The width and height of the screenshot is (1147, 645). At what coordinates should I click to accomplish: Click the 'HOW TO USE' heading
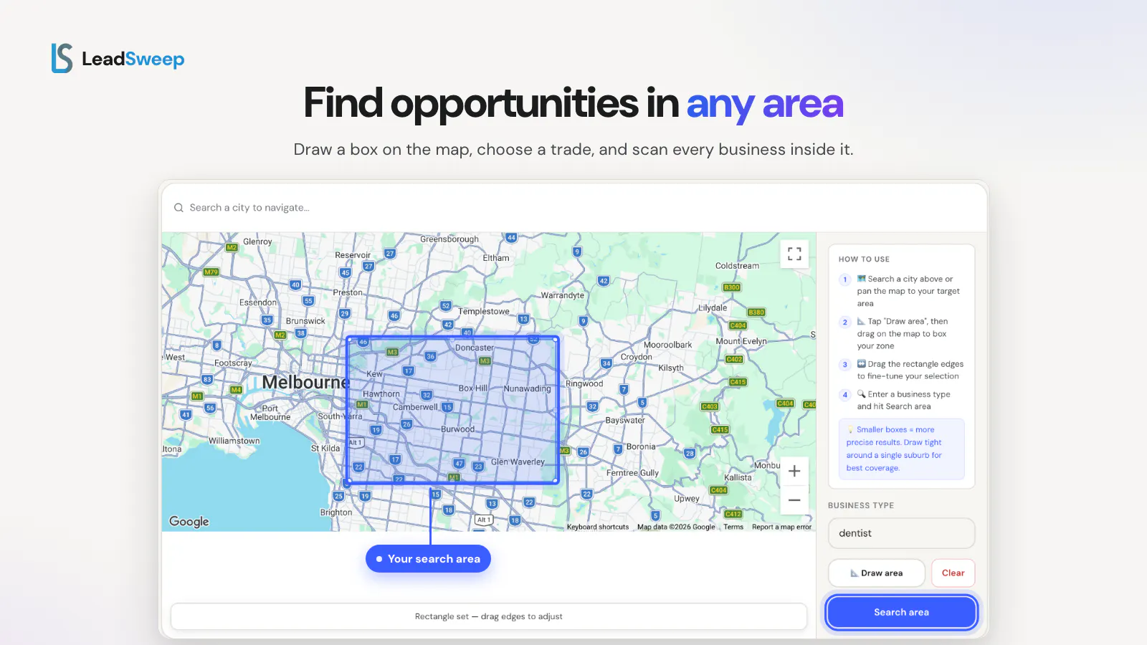[864, 259]
